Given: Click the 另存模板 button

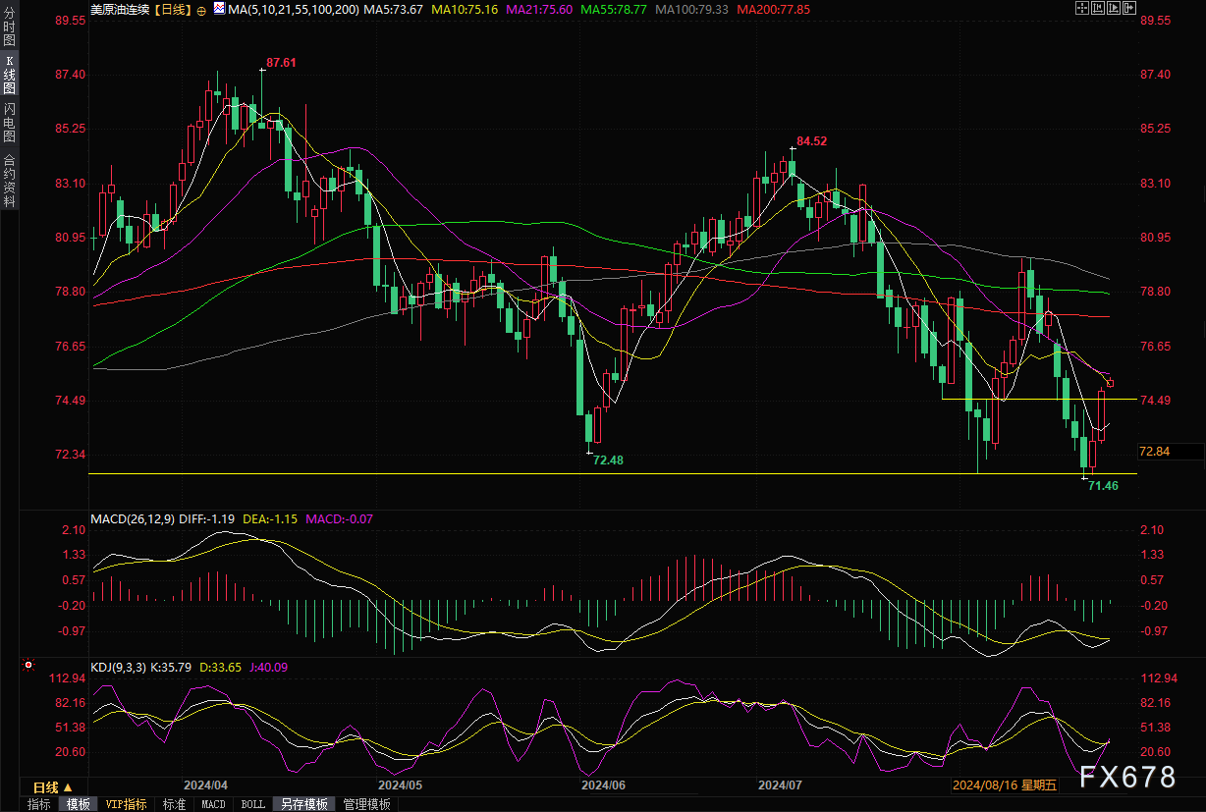Looking at the screenshot, I should pos(303,804).
